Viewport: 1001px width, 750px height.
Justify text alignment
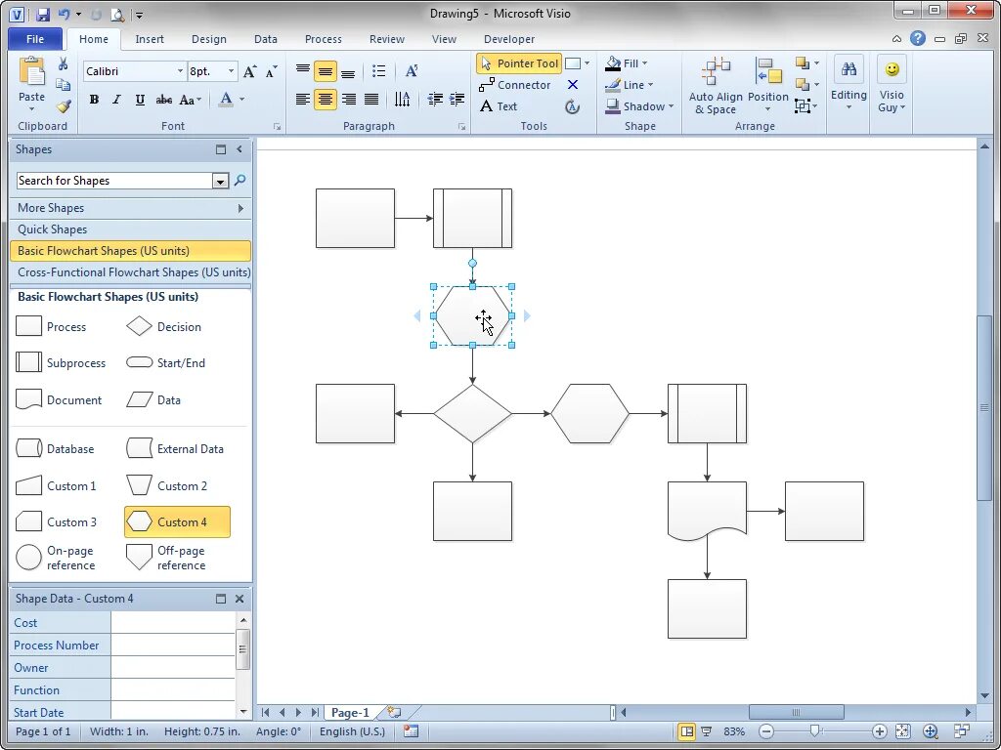(x=370, y=99)
